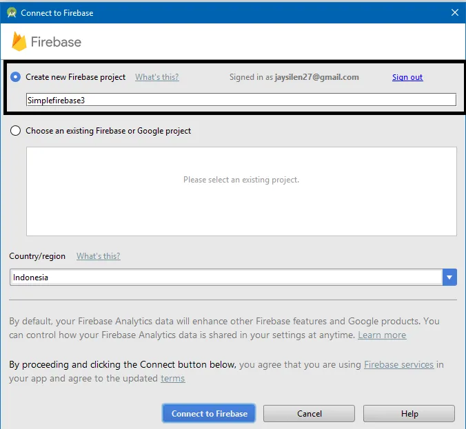Open What's this link beside Country/region
Viewport: 466px width, 429px height.
click(x=99, y=256)
